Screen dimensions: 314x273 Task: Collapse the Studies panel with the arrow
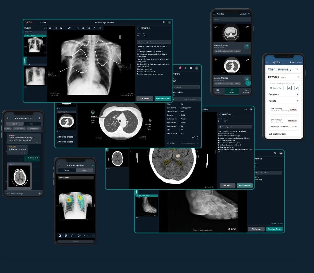pos(44,28)
